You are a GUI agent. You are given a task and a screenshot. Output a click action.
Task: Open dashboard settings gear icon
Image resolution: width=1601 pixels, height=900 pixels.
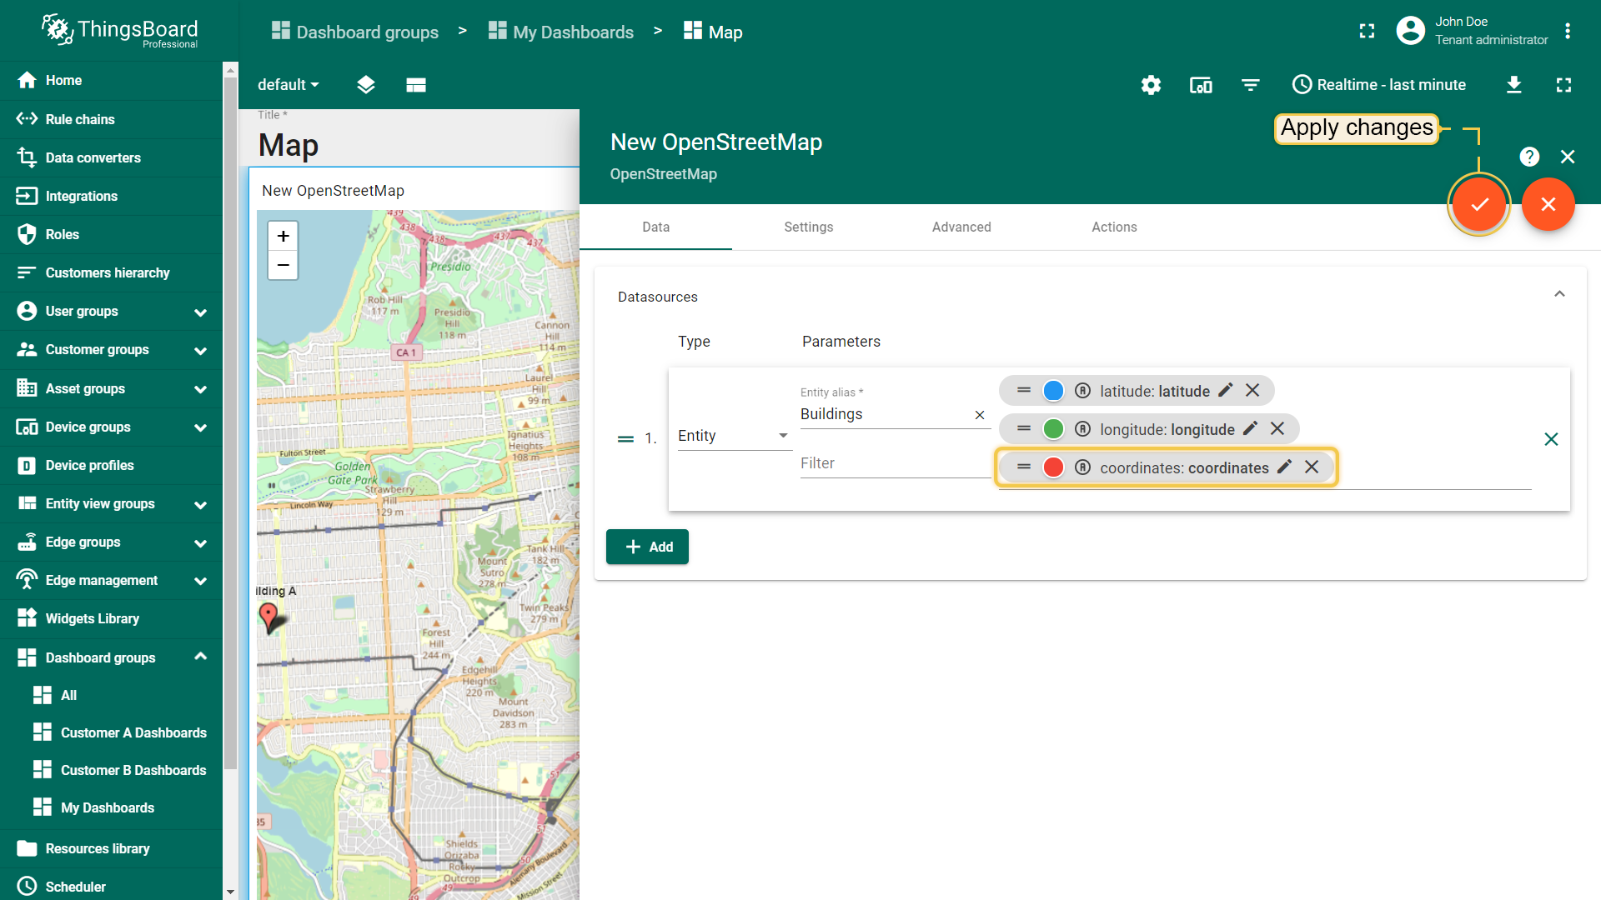(x=1151, y=85)
